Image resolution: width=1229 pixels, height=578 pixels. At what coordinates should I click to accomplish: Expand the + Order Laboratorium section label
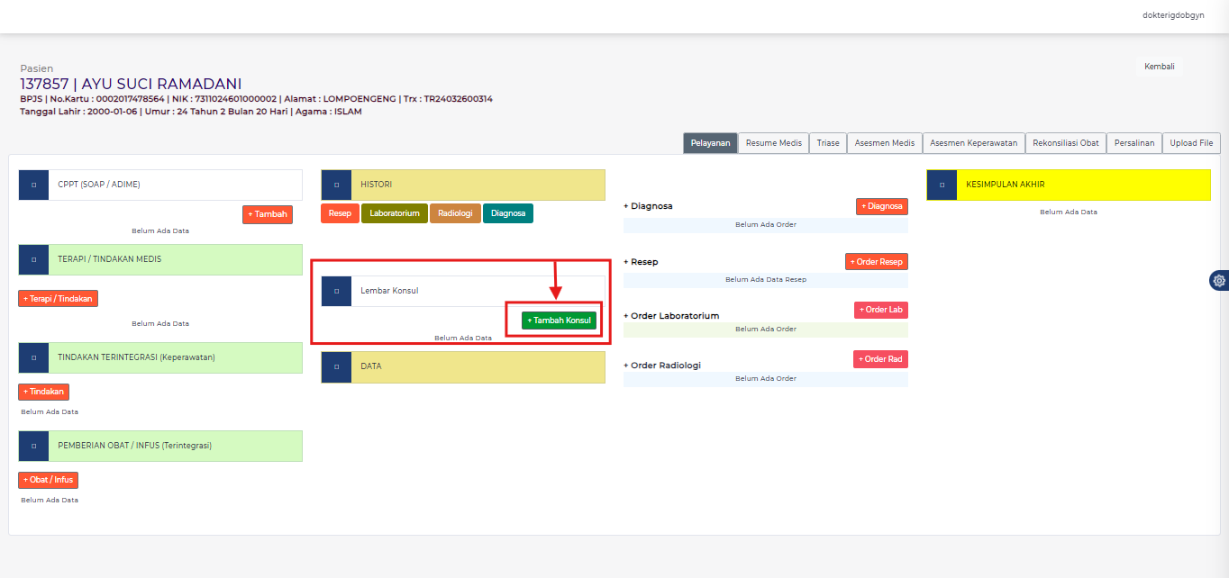coord(670,316)
